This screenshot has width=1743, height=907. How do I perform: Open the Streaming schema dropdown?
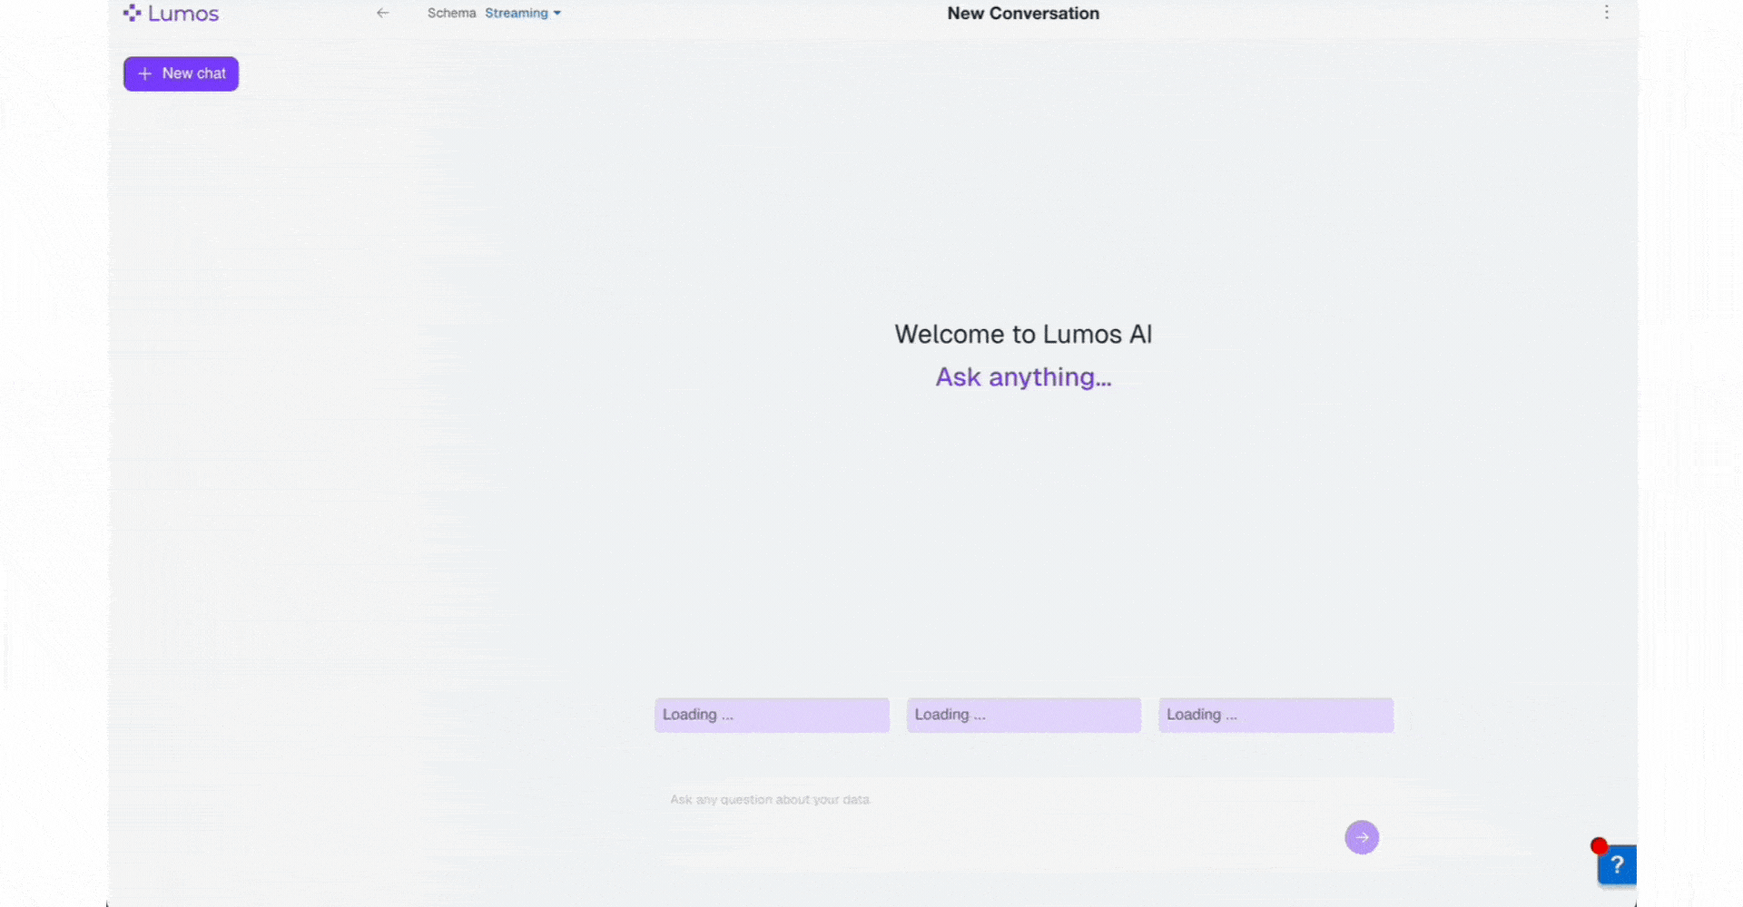523,13
